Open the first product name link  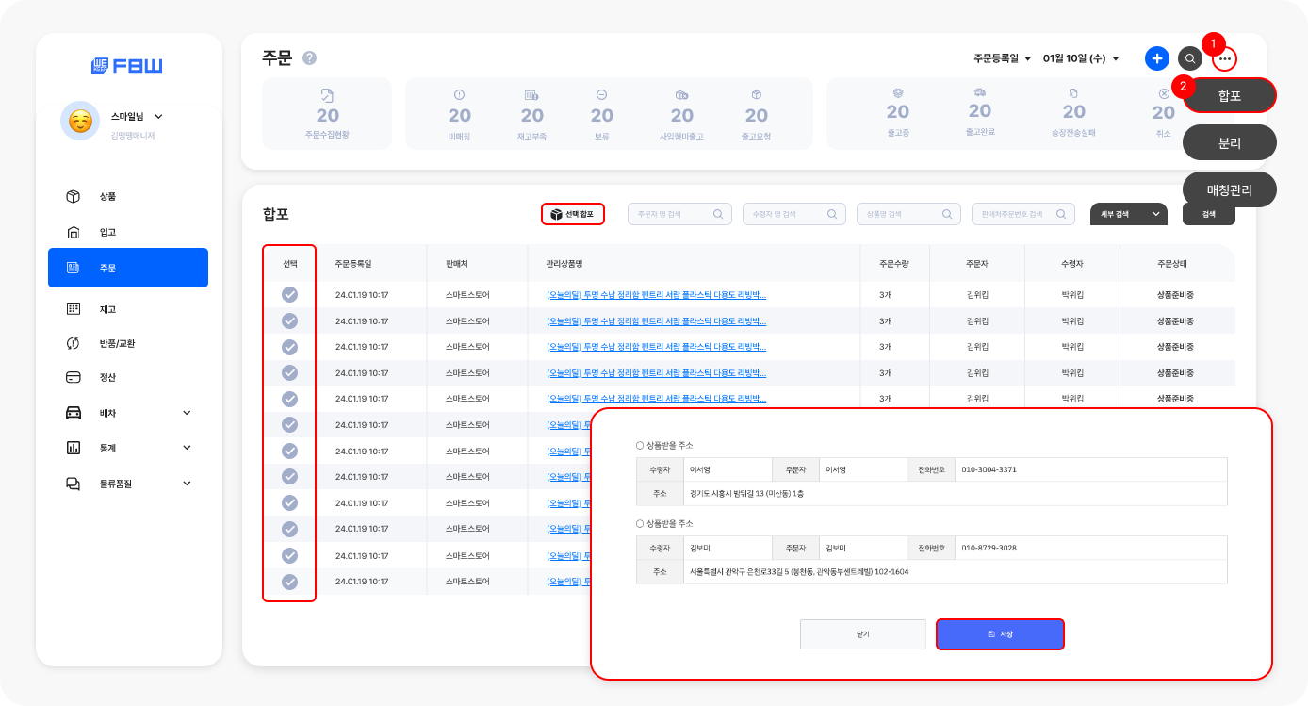click(x=656, y=295)
